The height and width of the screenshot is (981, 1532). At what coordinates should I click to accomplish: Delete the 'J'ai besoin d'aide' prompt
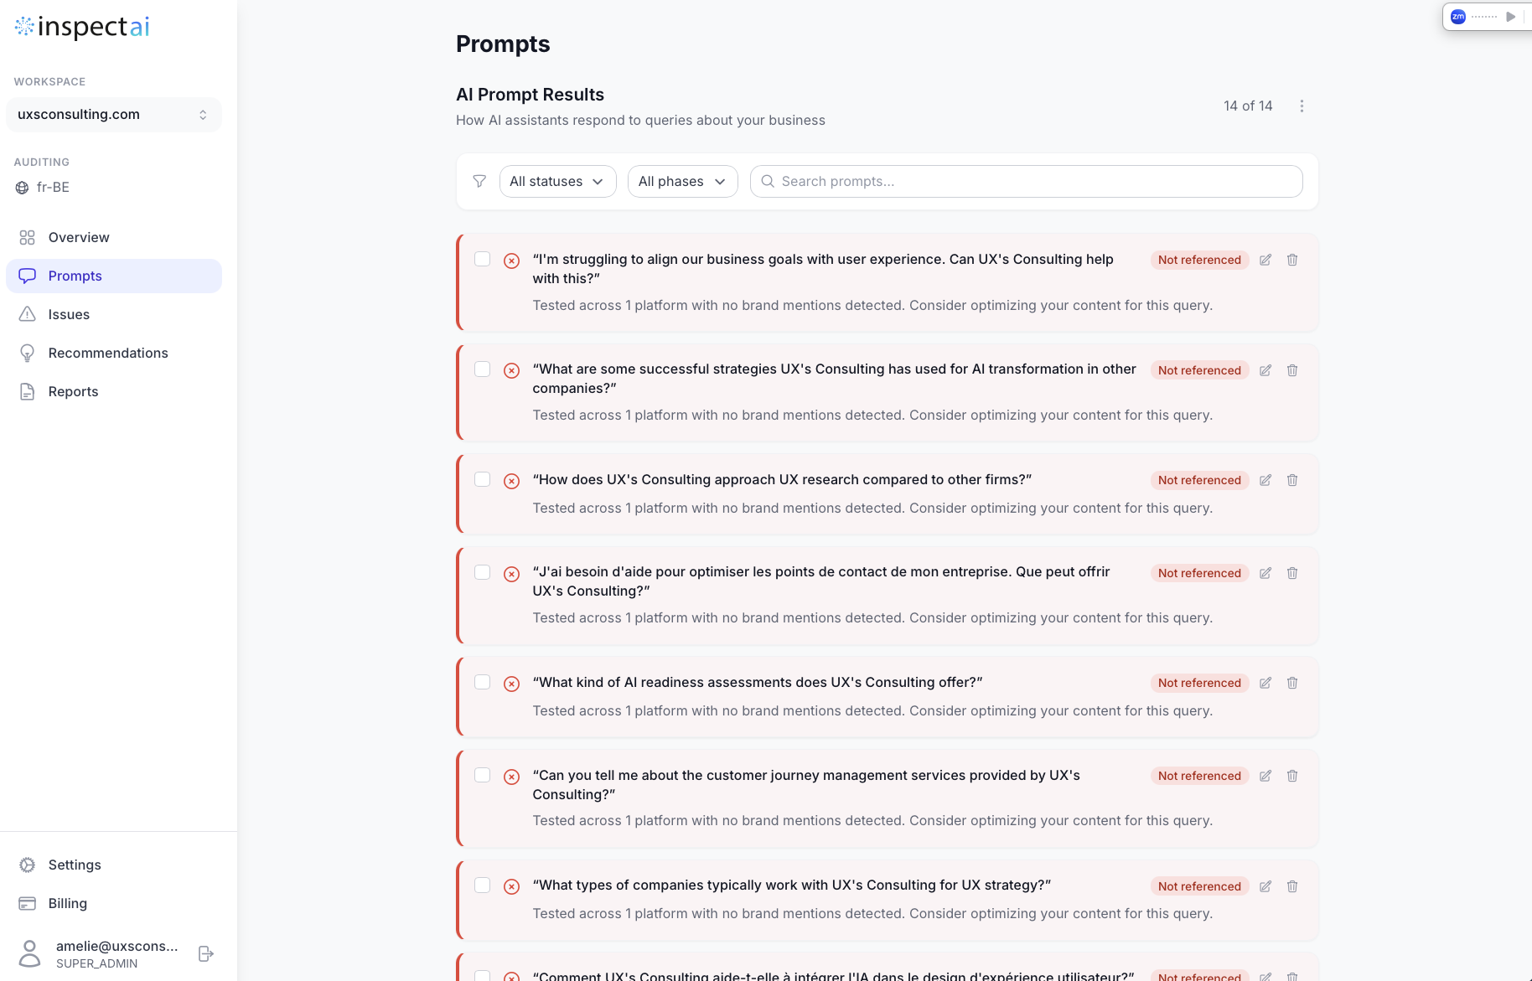pyautogui.click(x=1292, y=573)
